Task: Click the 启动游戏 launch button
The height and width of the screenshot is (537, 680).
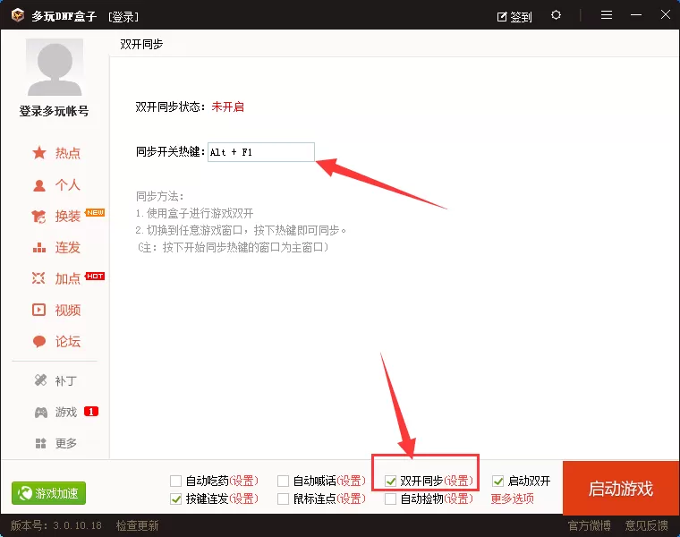Action: 621,488
